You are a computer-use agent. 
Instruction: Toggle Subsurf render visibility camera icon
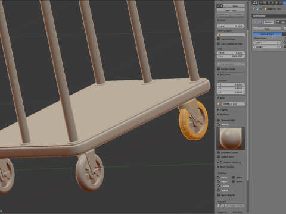click(x=278, y=22)
